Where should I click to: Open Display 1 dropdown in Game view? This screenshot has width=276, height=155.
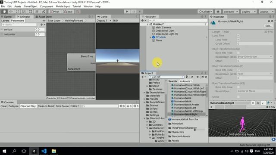coord(103,21)
